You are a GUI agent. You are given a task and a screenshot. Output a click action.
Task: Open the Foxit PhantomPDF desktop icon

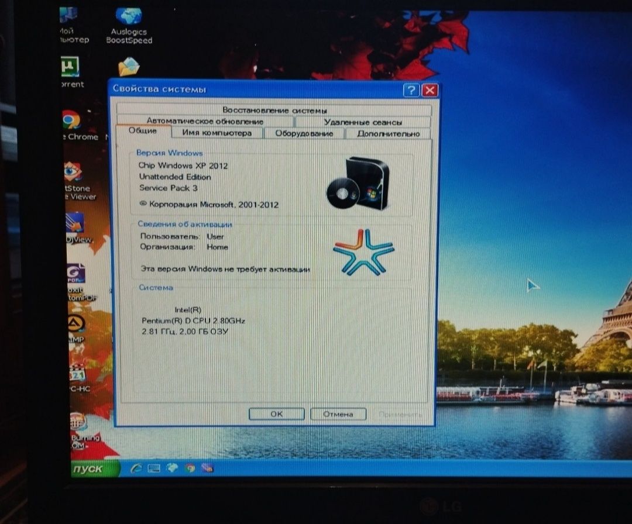tap(81, 282)
